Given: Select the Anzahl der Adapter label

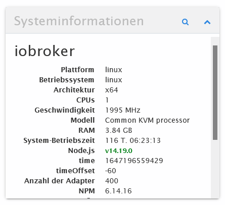Looking at the screenshot, I should [59, 181].
